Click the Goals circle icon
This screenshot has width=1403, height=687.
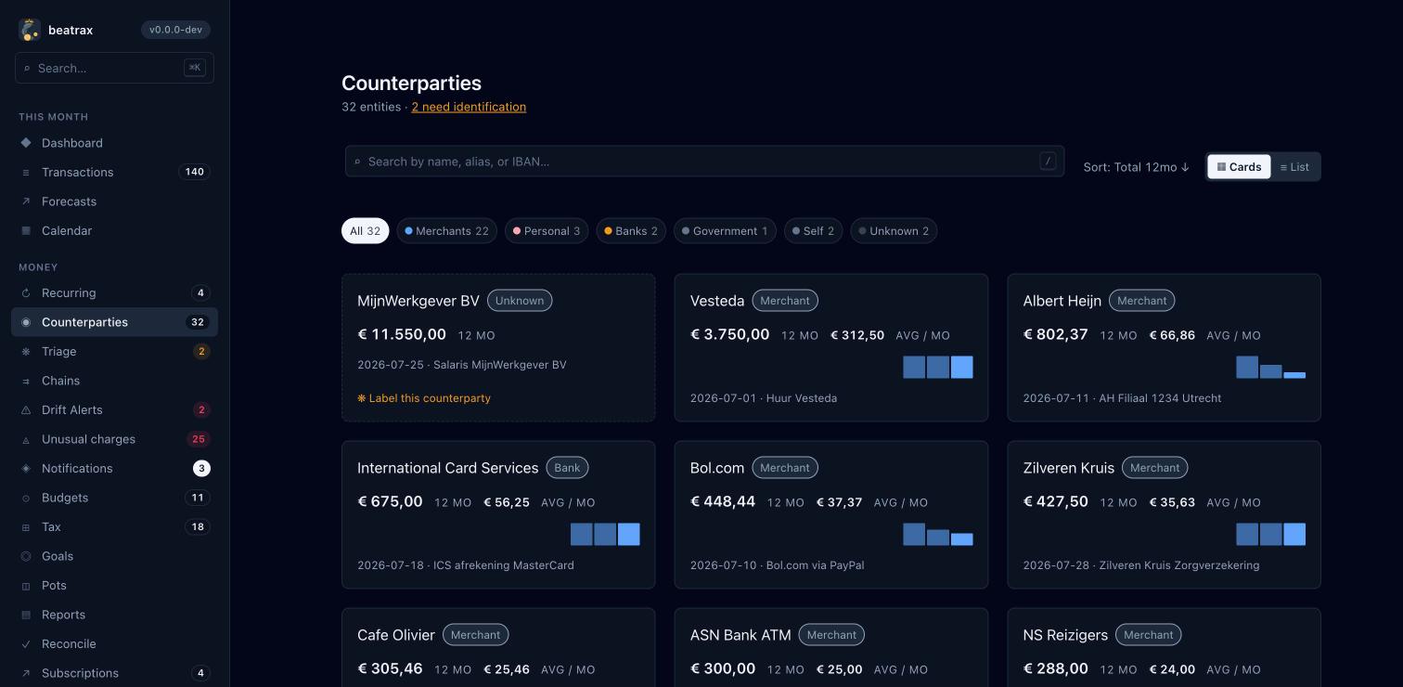(26, 556)
